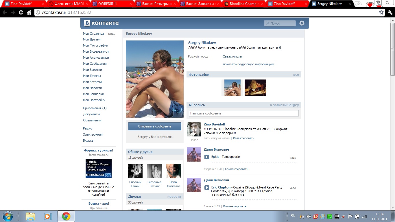Reload the page with the refresh icon

tap(21, 12)
